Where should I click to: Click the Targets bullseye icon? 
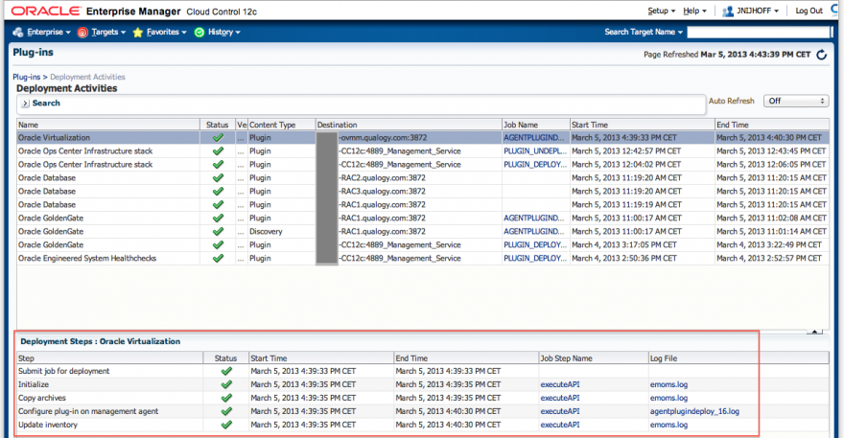coord(82,33)
